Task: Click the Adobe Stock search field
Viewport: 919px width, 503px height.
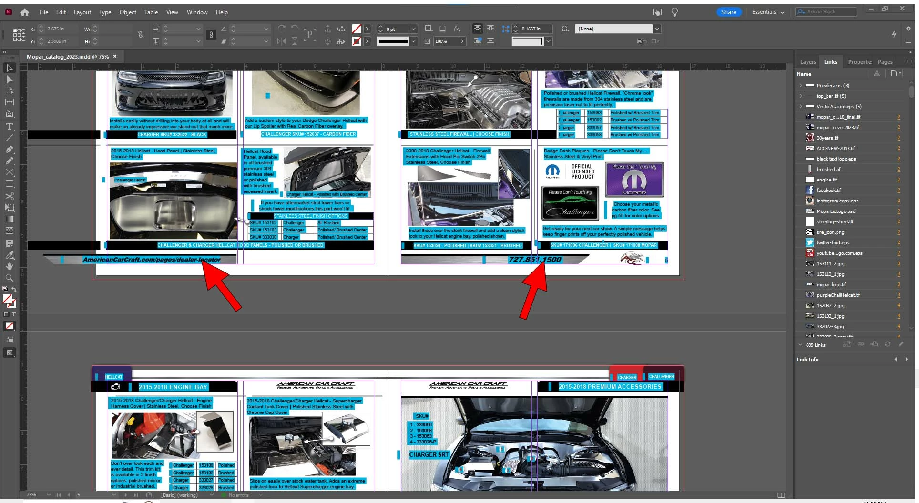Action: (826, 12)
